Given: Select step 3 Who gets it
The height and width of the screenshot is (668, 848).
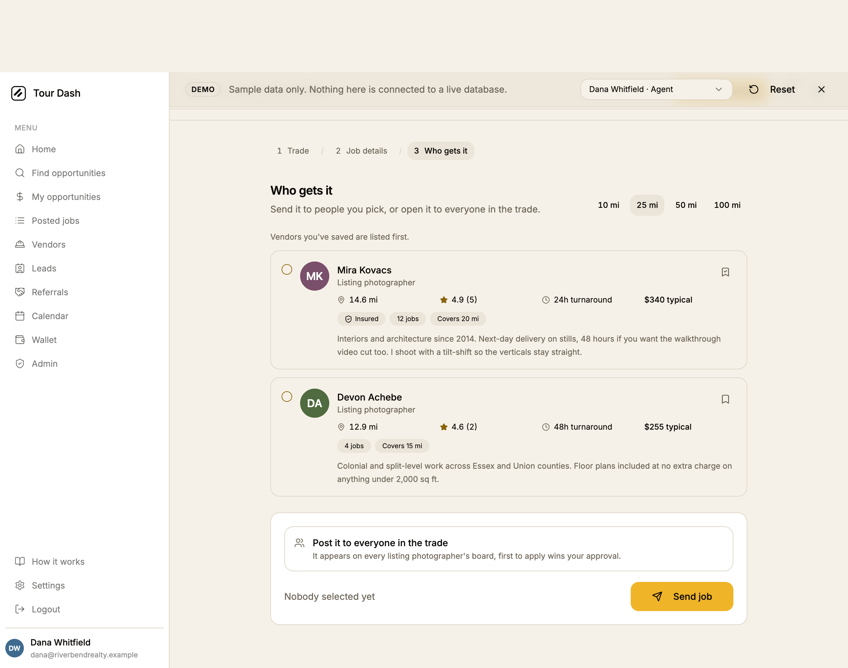Looking at the screenshot, I should pos(441,151).
